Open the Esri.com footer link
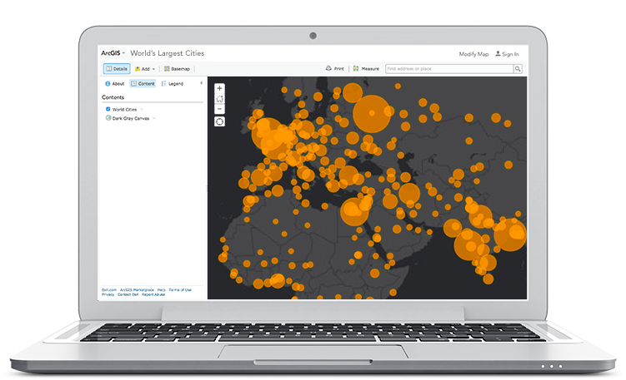Viewport: 626px width, 380px height. pos(109,290)
